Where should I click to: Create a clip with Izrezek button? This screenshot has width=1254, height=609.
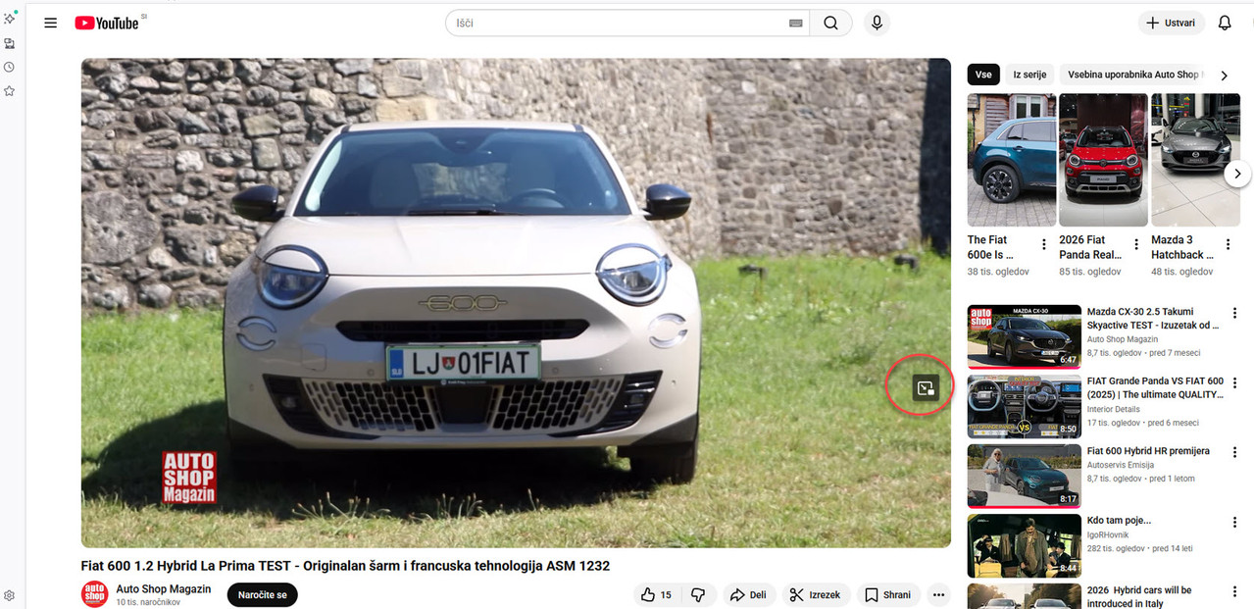point(816,594)
